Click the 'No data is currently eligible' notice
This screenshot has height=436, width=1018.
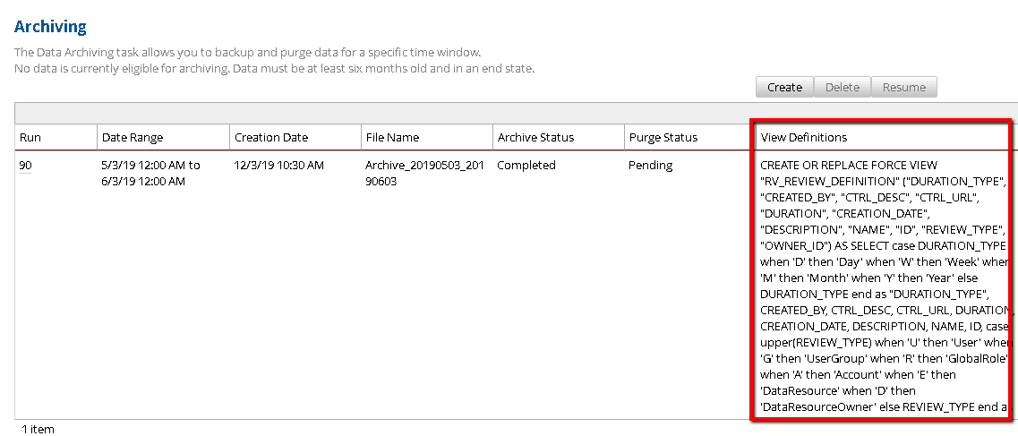[274, 68]
